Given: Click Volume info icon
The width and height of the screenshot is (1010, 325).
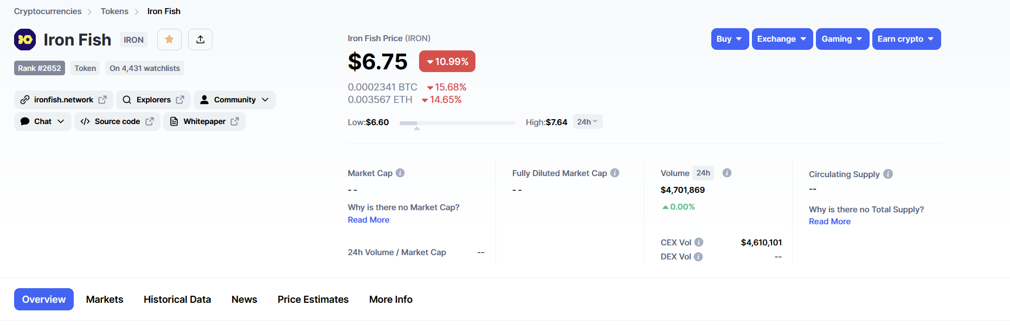Looking at the screenshot, I should pyautogui.click(x=727, y=173).
